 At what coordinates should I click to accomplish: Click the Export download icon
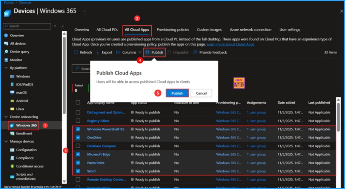[x=98, y=52]
